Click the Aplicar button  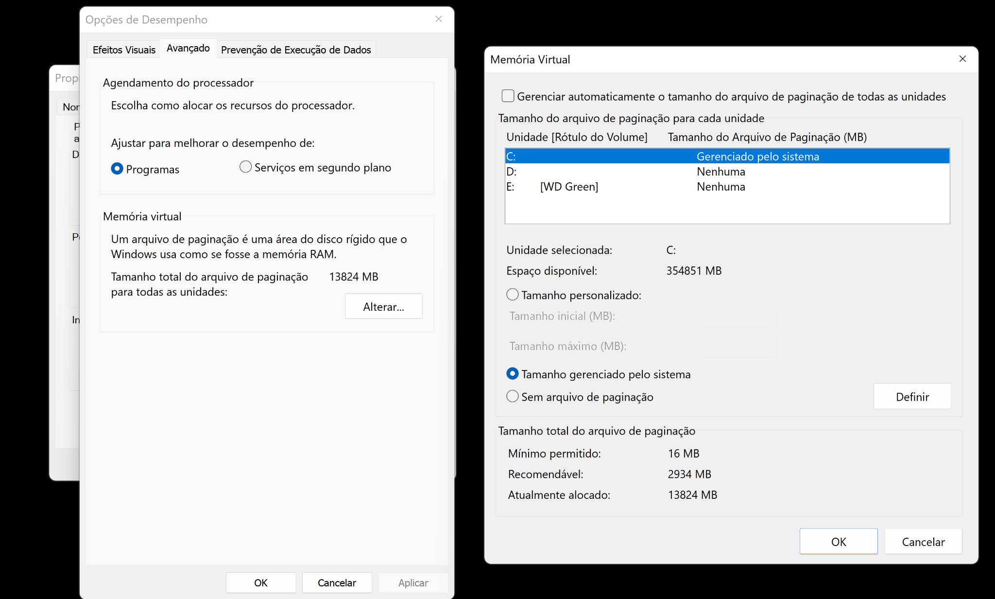tap(413, 582)
